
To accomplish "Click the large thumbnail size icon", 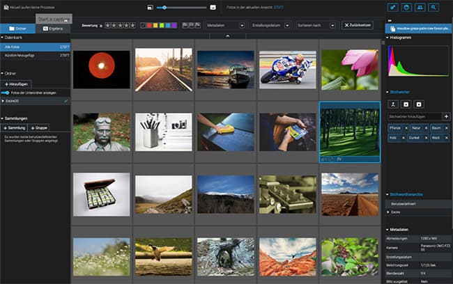I will (213, 8).
